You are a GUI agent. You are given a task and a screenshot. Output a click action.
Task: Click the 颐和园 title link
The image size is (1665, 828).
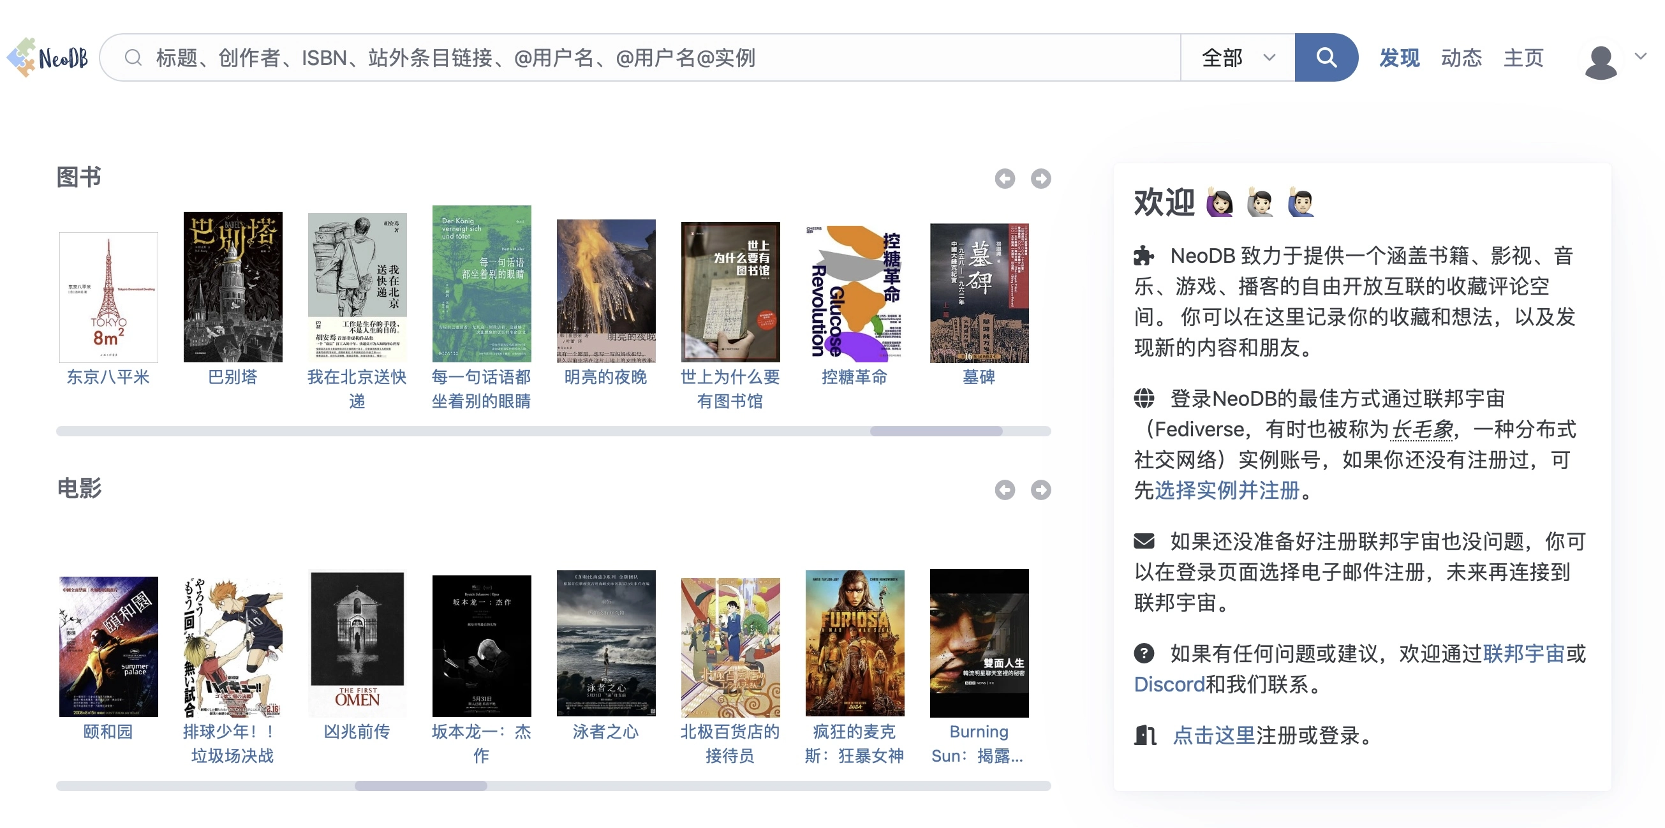click(108, 732)
